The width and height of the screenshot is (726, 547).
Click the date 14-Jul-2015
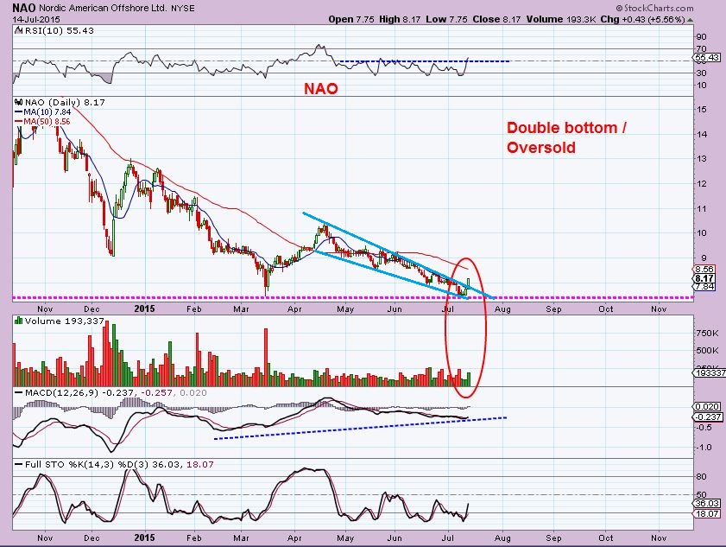pyautogui.click(x=36, y=20)
